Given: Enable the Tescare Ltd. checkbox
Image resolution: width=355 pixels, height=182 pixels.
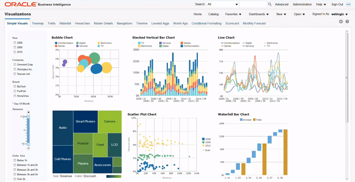Looking at the screenshot, I should [15, 74].
